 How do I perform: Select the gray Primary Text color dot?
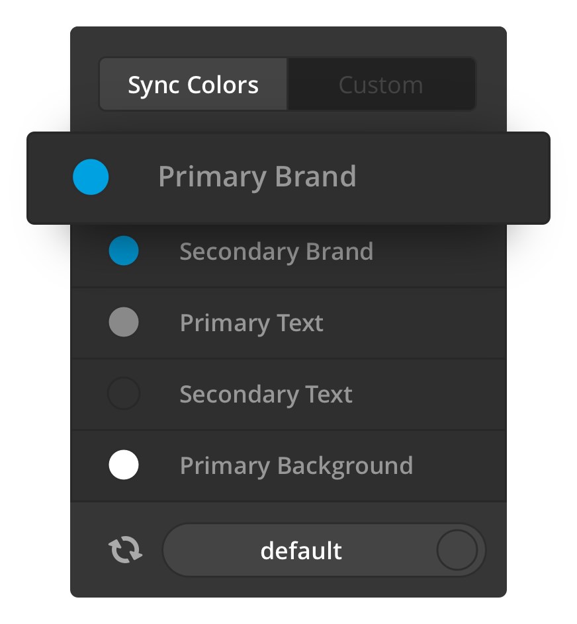[x=124, y=322]
